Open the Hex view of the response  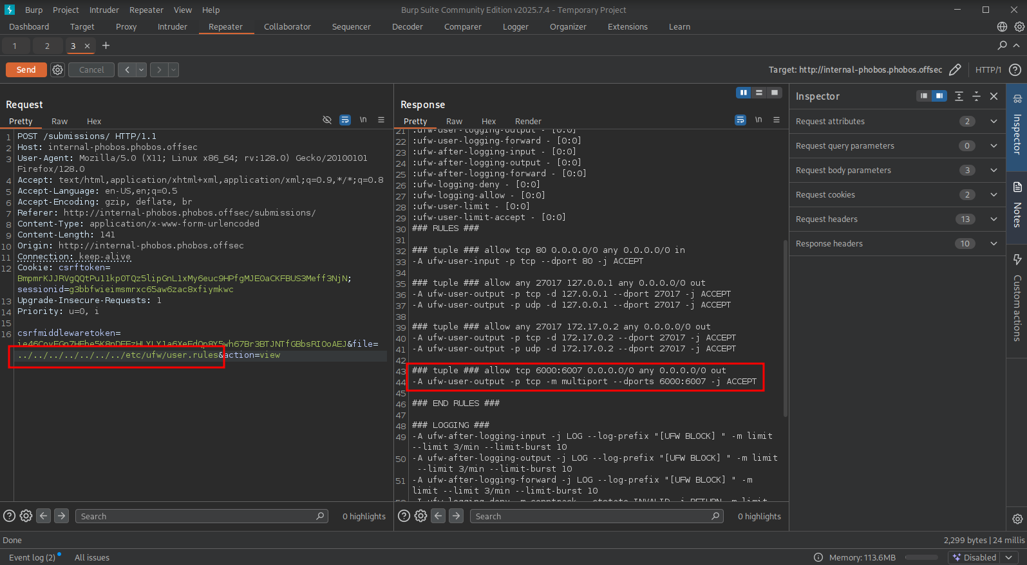point(489,121)
